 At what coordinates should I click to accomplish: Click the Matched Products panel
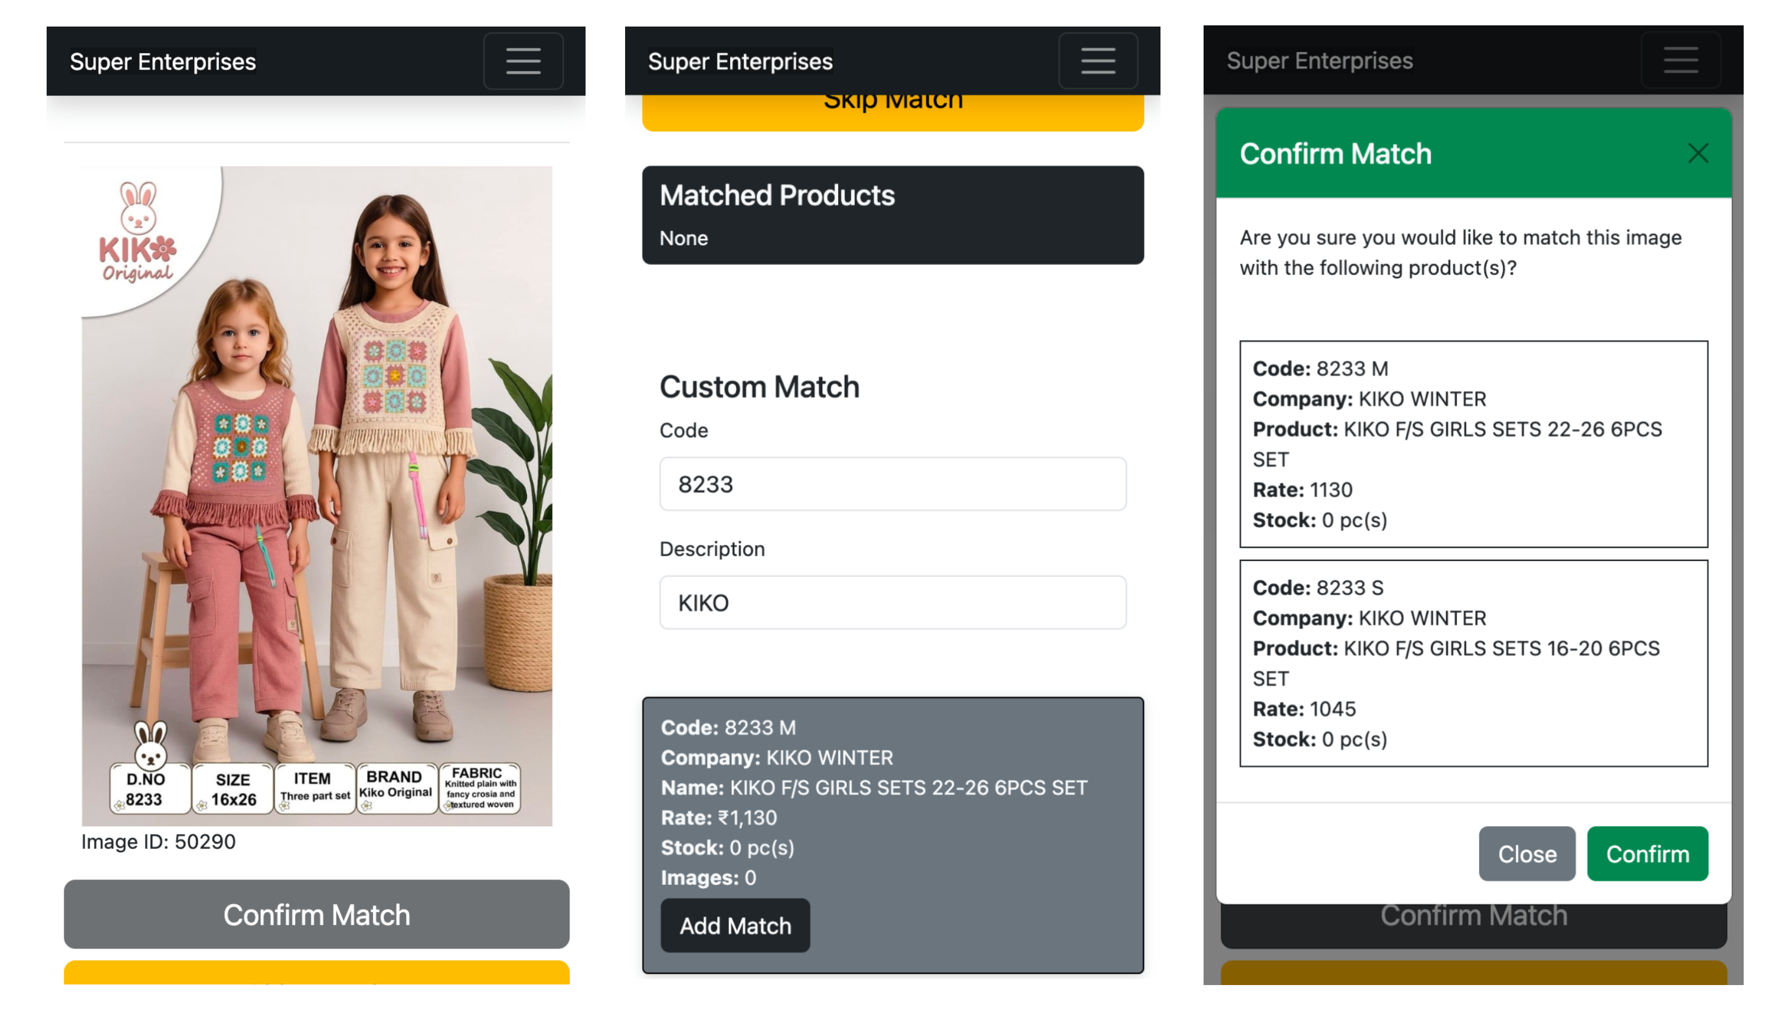[892, 215]
